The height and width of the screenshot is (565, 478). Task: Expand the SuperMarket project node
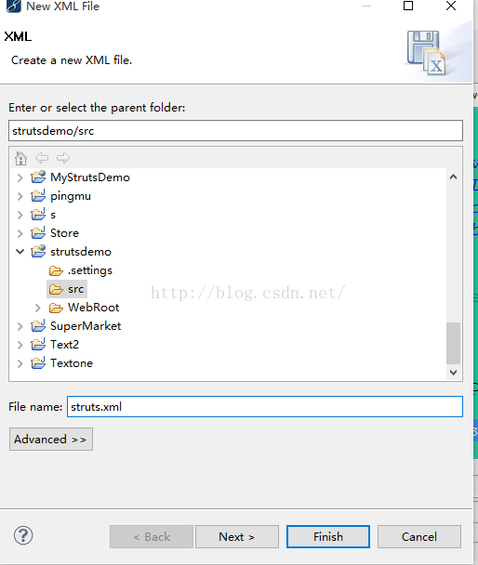(20, 326)
